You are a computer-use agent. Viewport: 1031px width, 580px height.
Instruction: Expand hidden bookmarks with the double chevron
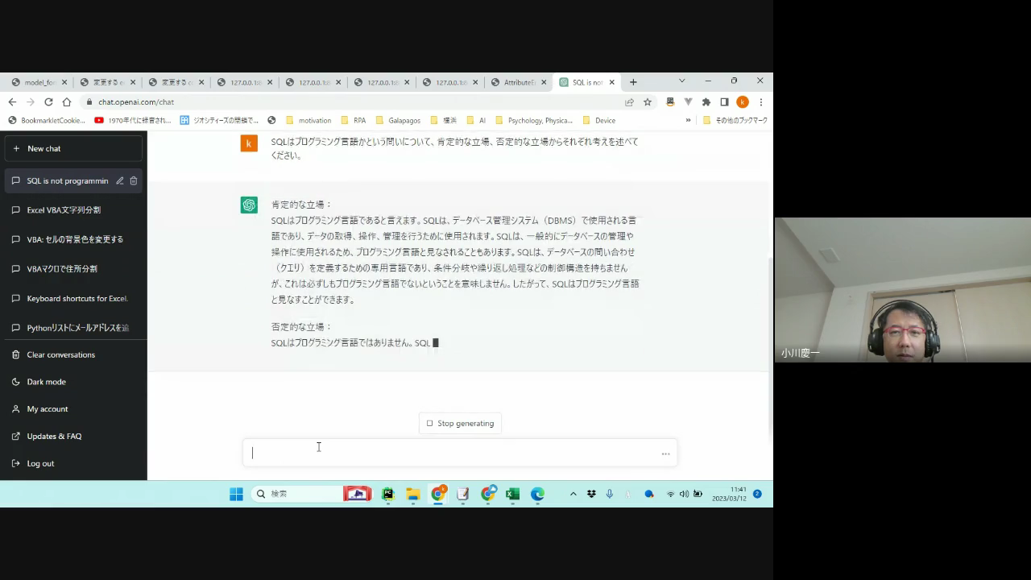(688, 121)
